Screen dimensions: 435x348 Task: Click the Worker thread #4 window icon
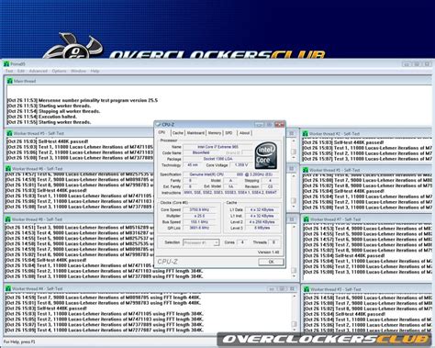pos(8,288)
